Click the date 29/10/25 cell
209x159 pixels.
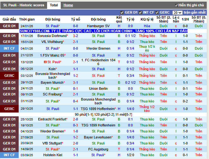27,109
